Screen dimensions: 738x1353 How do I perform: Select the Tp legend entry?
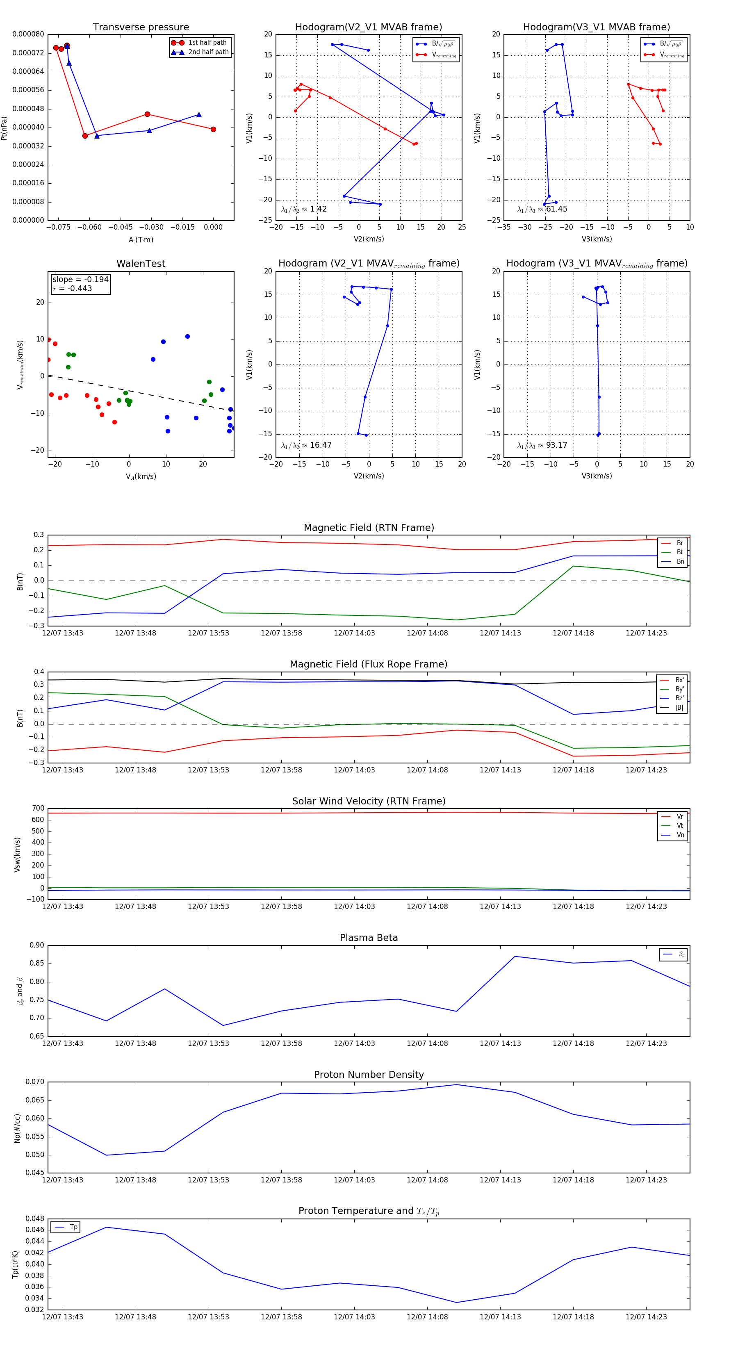click(x=66, y=1228)
